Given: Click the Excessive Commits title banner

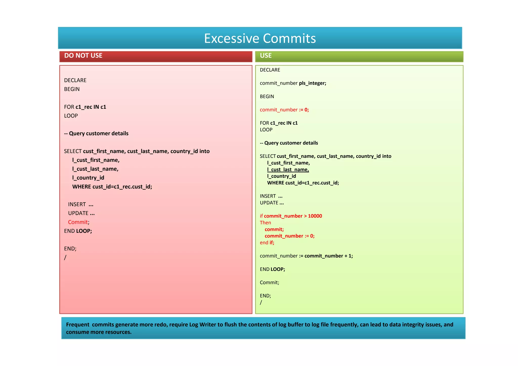Looking at the screenshot, I should coord(260,38).
